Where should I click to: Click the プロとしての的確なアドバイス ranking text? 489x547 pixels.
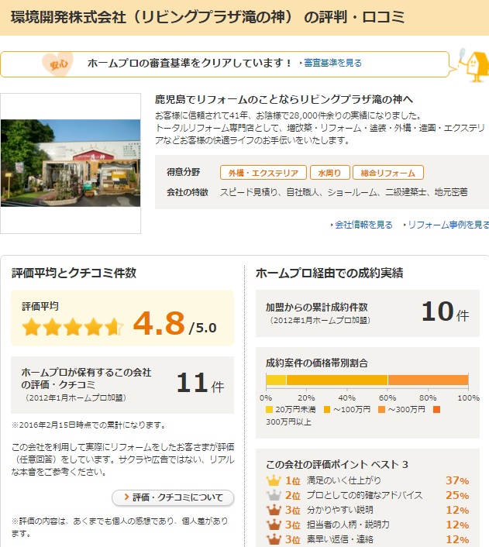365,495
